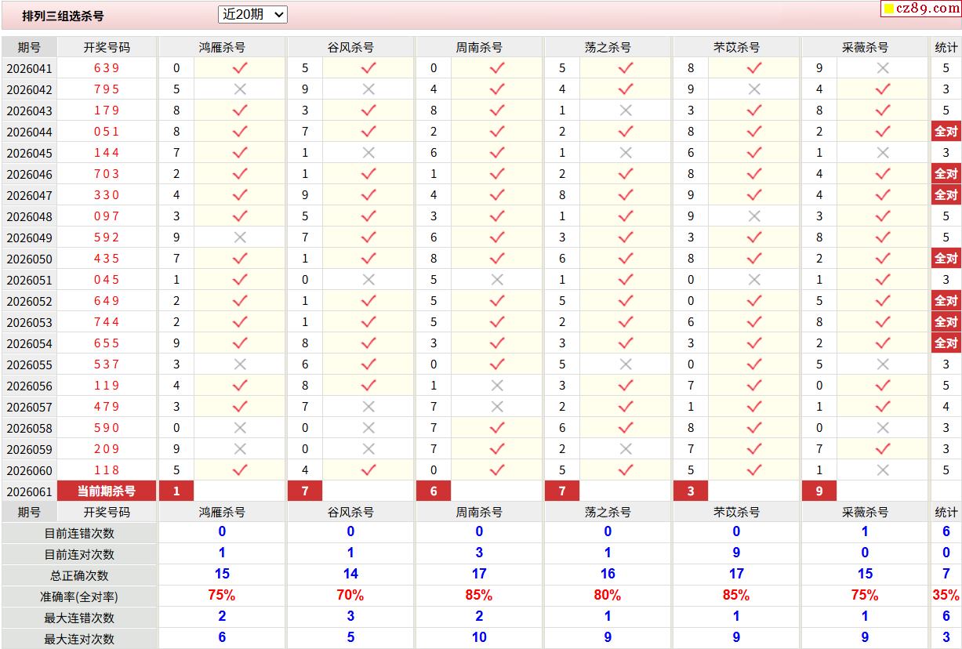Viewport: 962px width, 649px height.
Task: Click the 鸿雁杀号 cross mark in row 2026042
Action: click(x=240, y=89)
